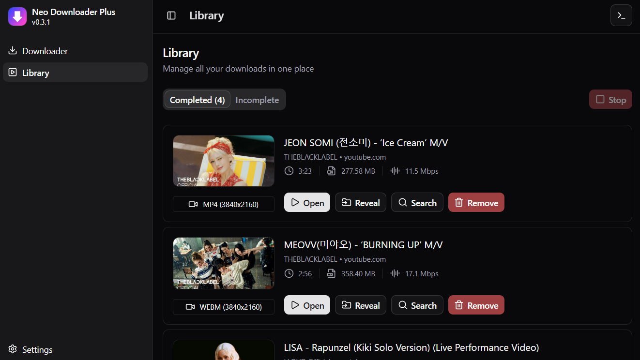640x360 pixels.
Task: Search for the Ice Cream video
Action: pyautogui.click(x=417, y=203)
